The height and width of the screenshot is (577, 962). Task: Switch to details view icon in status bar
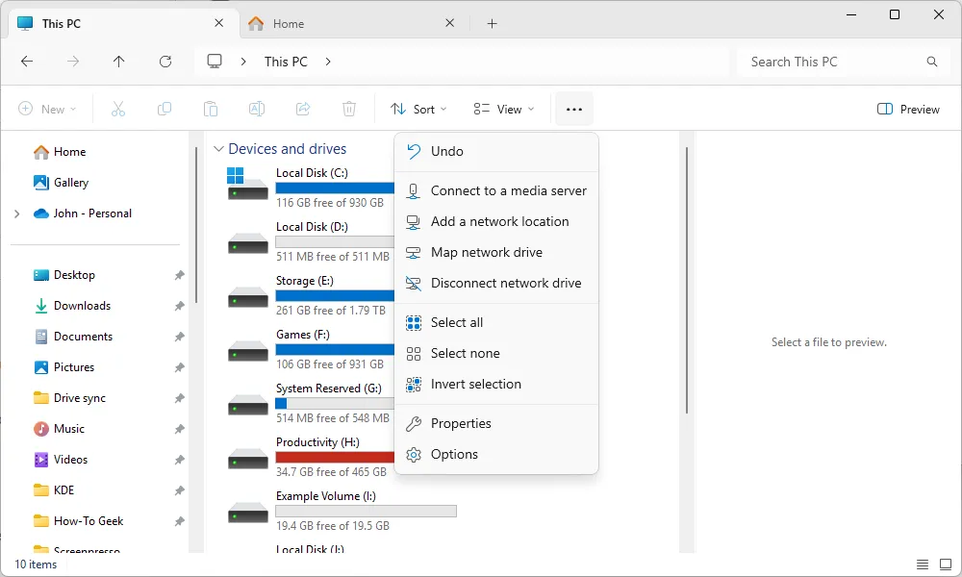click(x=923, y=564)
